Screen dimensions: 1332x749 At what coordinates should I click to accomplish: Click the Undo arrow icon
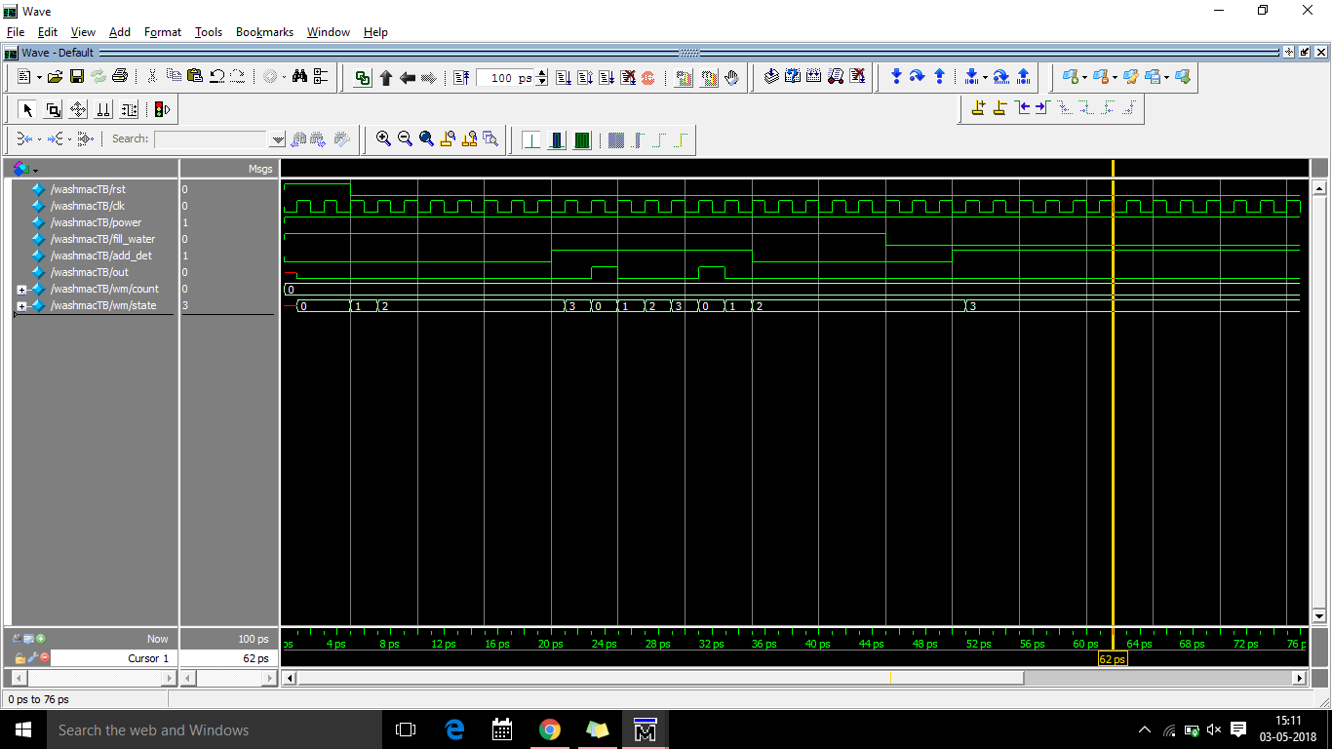[x=217, y=77]
